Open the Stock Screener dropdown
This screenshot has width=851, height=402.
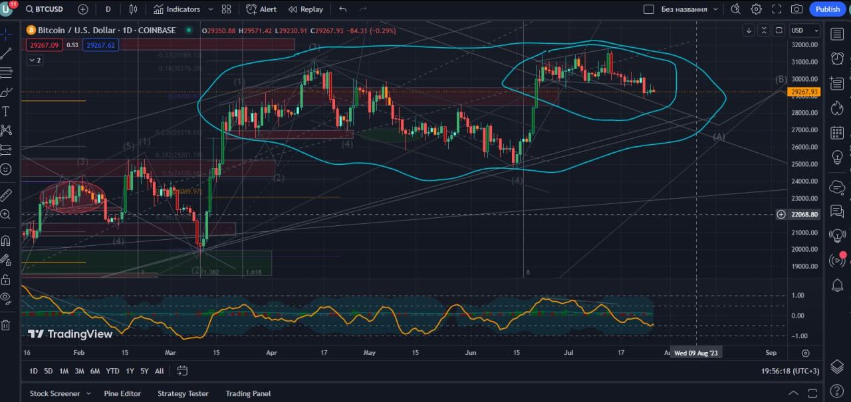[x=61, y=393]
